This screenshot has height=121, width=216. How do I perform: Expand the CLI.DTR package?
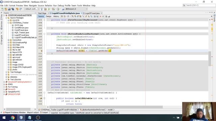[x=8, y=20]
